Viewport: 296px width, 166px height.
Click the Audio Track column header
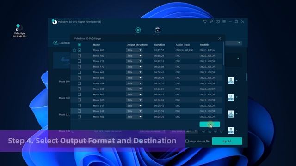click(x=183, y=45)
